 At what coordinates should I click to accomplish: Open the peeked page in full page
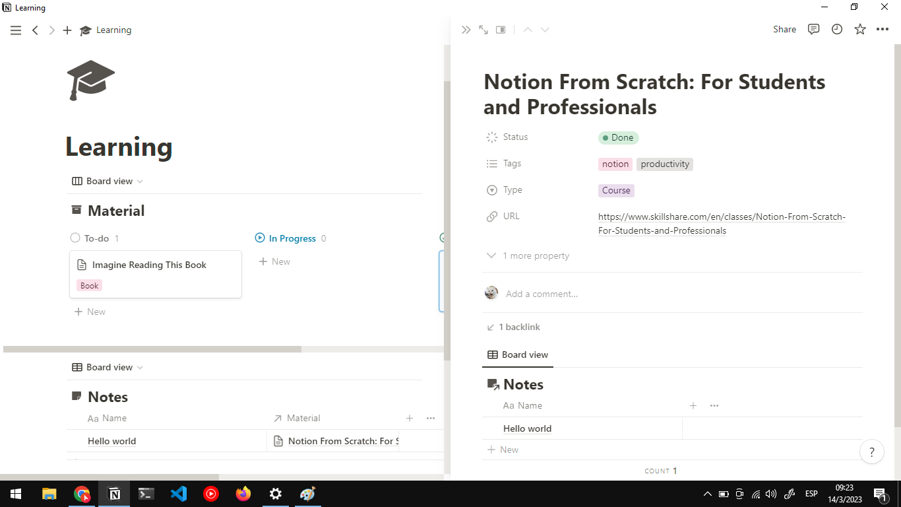(483, 30)
